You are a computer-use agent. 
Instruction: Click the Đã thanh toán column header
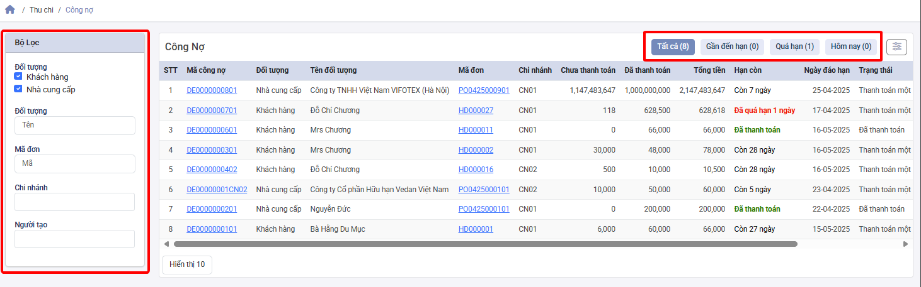(647, 70)
